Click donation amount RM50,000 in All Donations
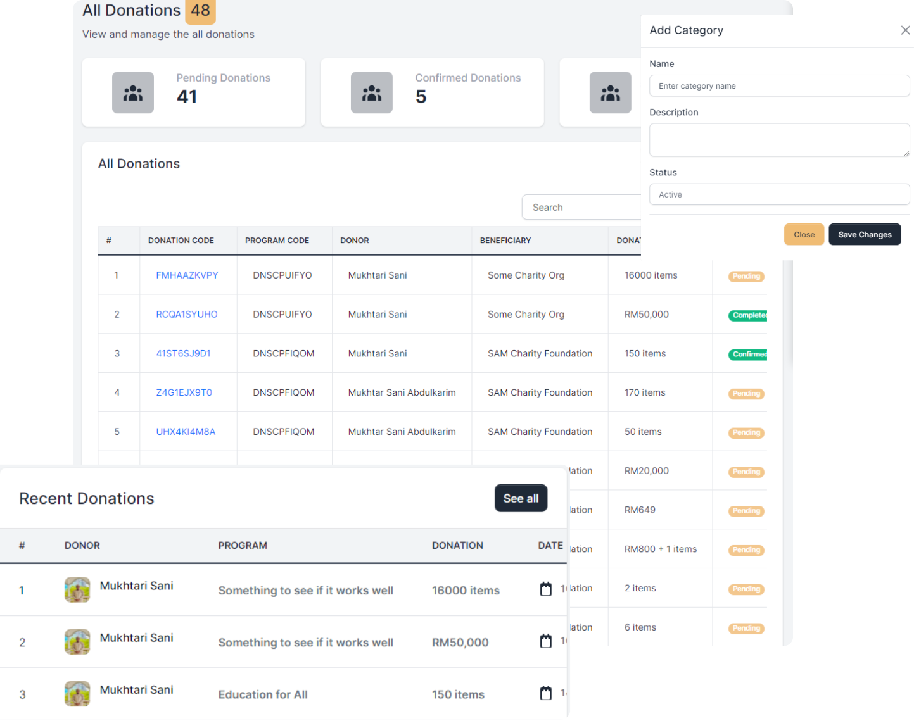This screenshot has height=728, width=914. 646,315
